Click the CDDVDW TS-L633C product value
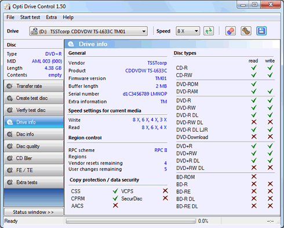Screen dimensions: 284x228 (146, 71)
